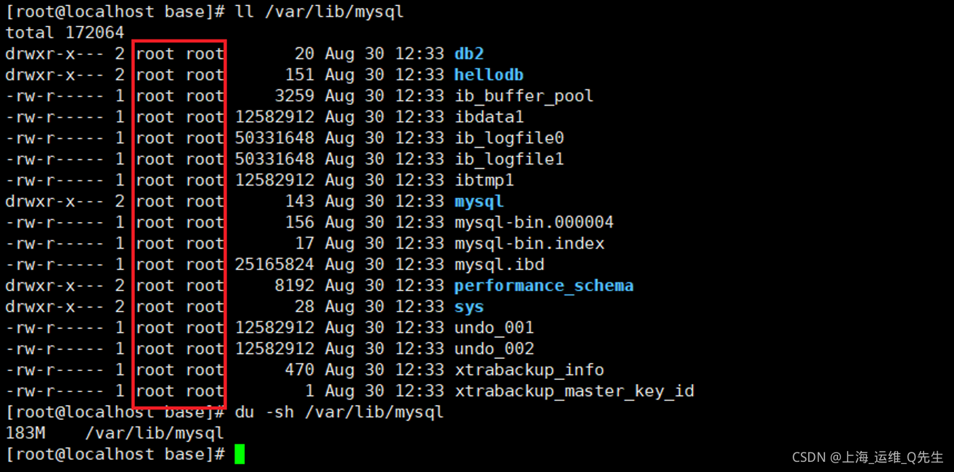The width and height of the screenshot is (954, 472).
Task: Select the ib_buffer_pool file name
Action: click(524, 96)
